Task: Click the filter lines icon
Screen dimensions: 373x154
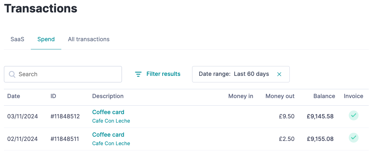Action: 138,74
